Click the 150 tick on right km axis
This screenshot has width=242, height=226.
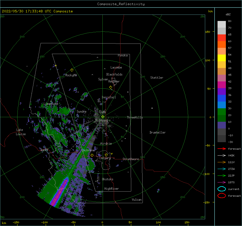tap(208, 32)
